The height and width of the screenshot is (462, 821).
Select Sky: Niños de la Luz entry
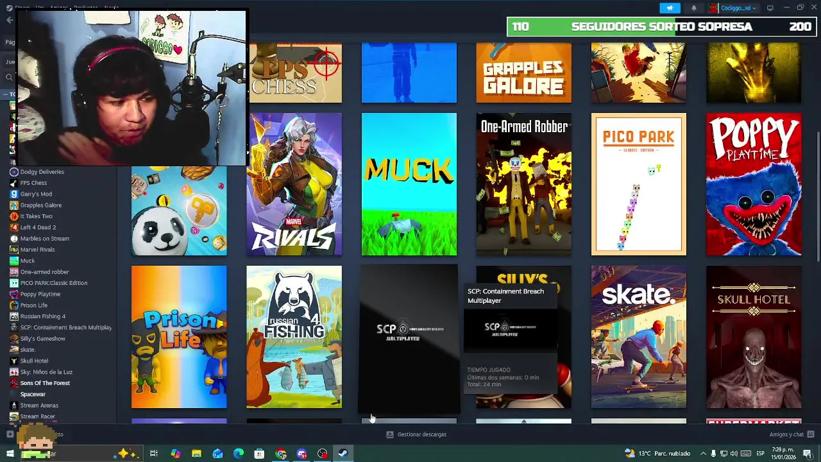(46, 372)
